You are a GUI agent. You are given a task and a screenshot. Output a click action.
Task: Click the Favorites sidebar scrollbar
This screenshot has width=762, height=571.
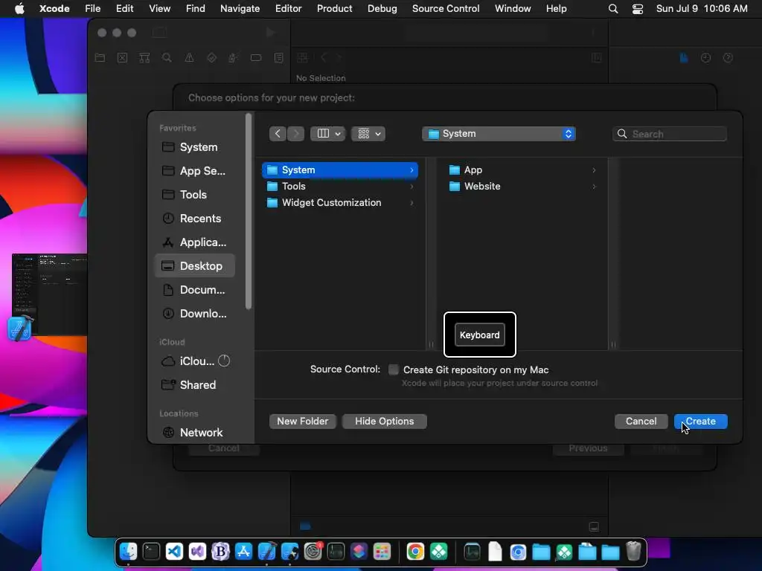click(249, 211)
